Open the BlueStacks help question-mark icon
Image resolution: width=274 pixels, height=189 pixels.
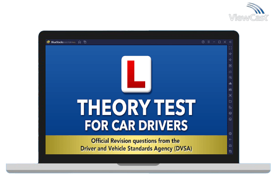point(203,42)
